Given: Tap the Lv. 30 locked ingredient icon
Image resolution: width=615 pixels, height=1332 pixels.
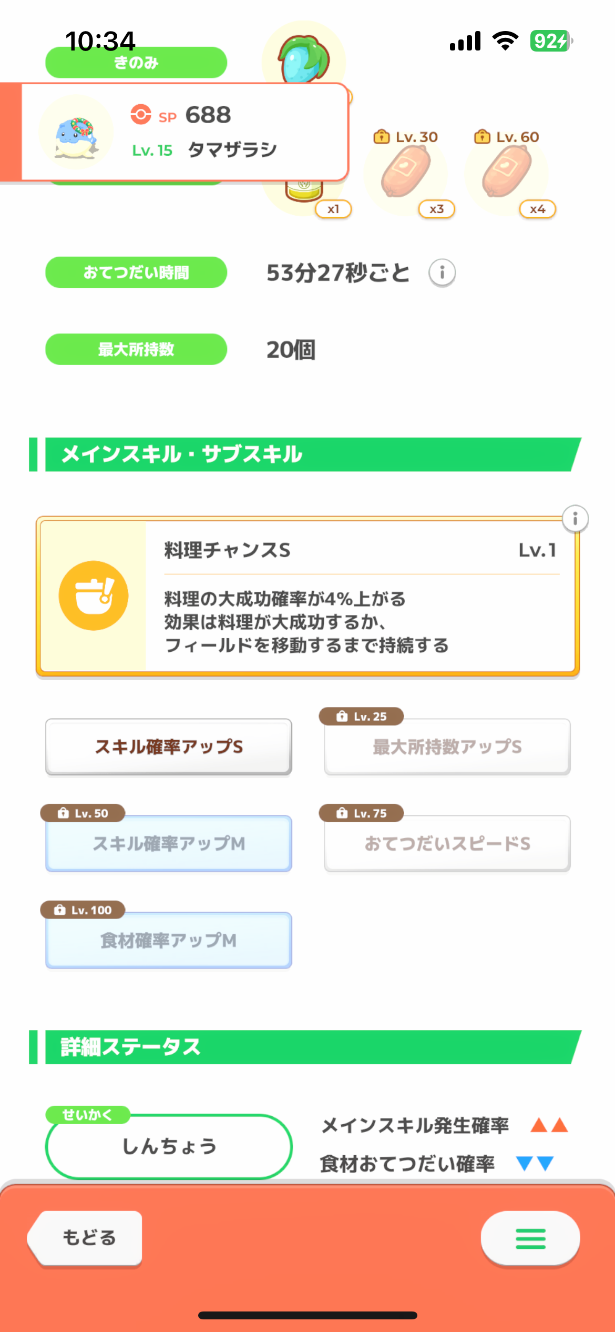Looking at the screenshot, I should (x=406, y=172).
